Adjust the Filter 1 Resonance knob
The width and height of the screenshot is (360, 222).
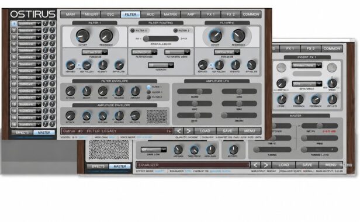[106, 36]
